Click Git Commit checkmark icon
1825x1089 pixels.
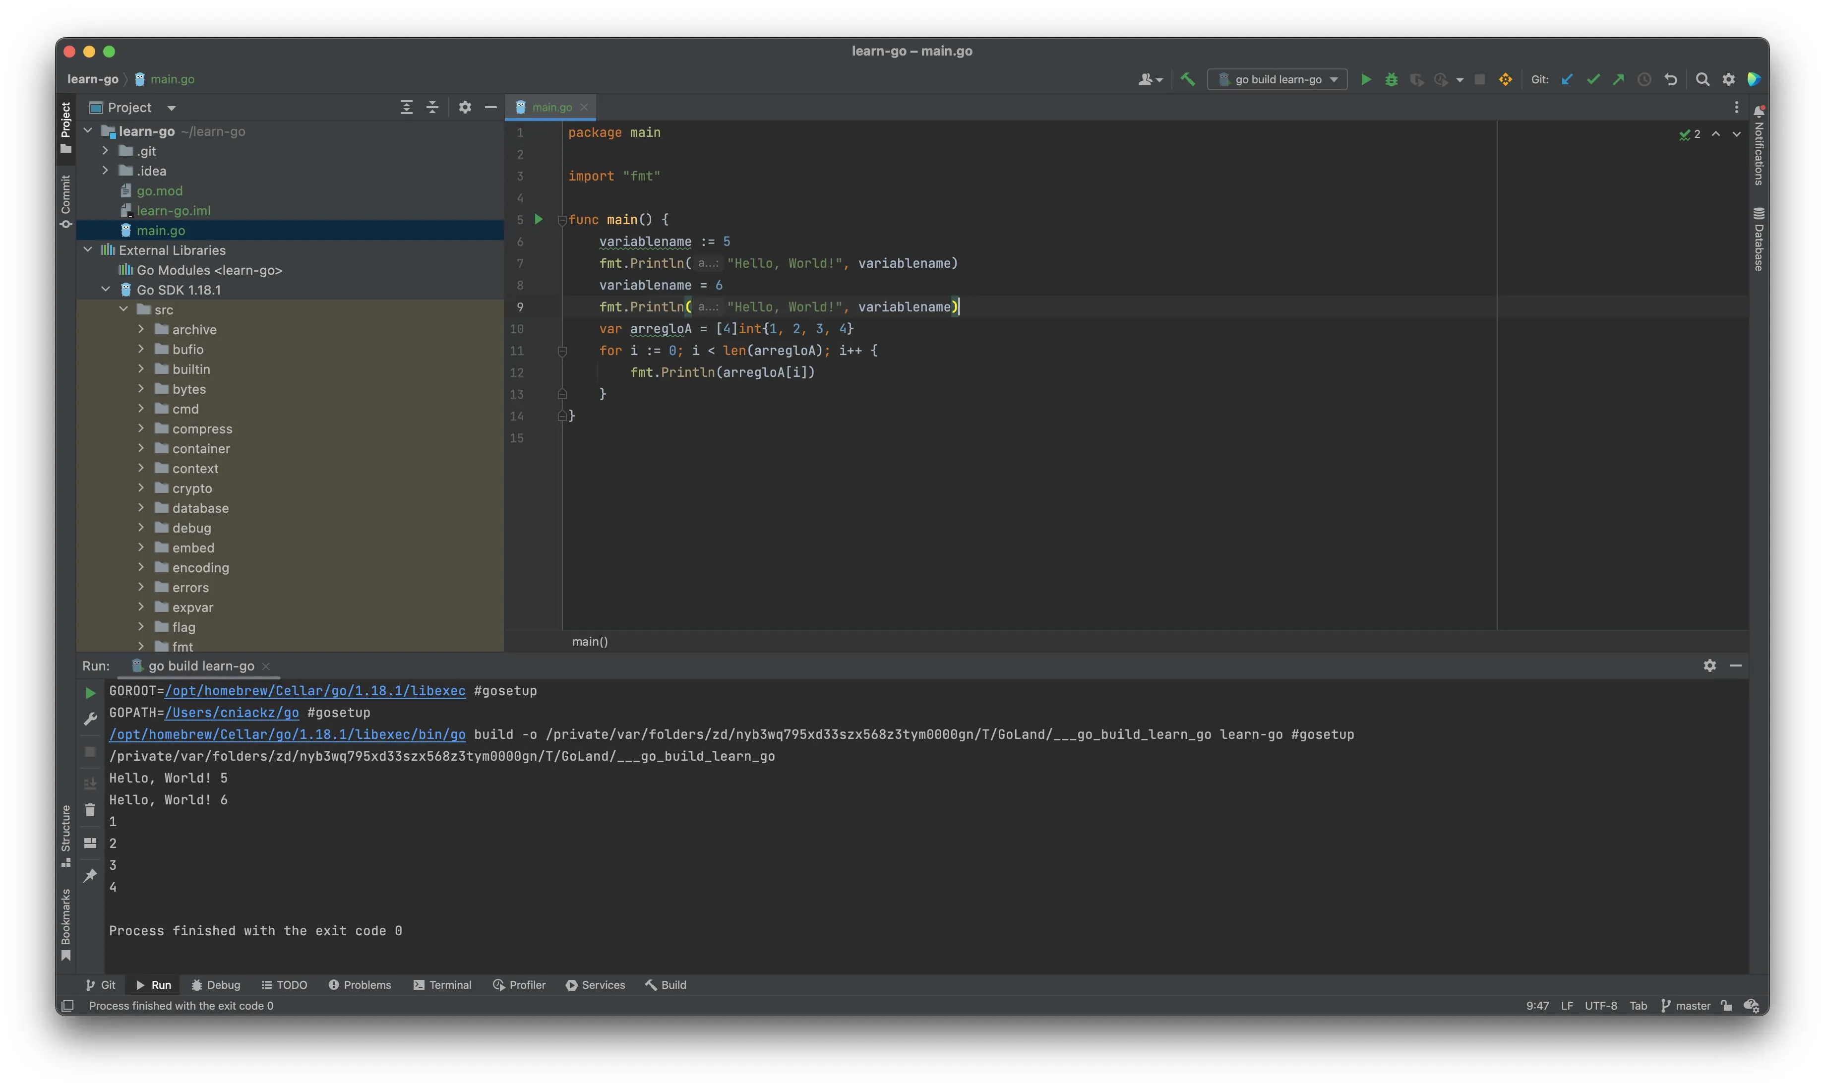point(1592,79)
